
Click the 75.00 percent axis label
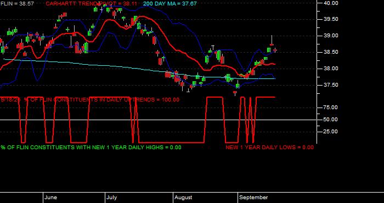click(x=331, y=108)
